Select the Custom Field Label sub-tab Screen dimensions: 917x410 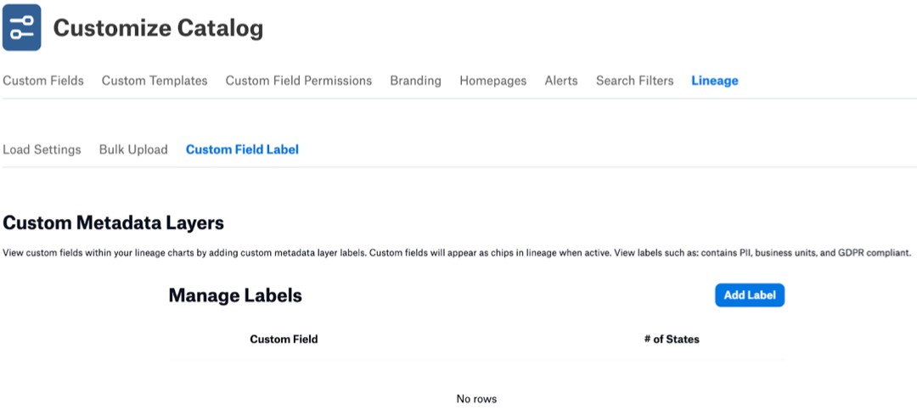[242, 149]
